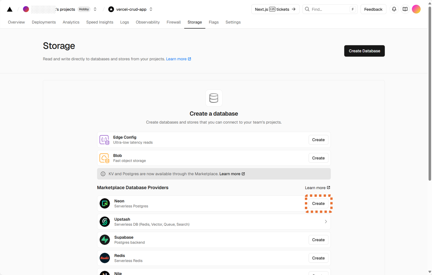Go to the Observability tab

pos(148,22)
